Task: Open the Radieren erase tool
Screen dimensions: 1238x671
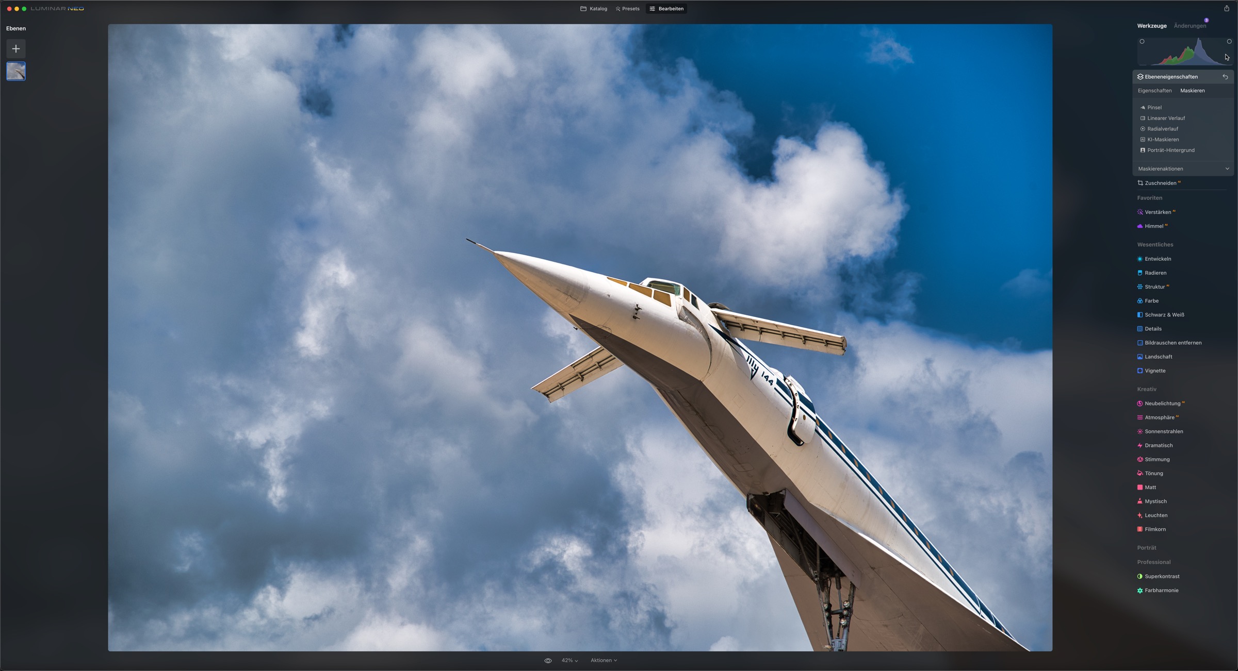Action: tap(1155, 273)
